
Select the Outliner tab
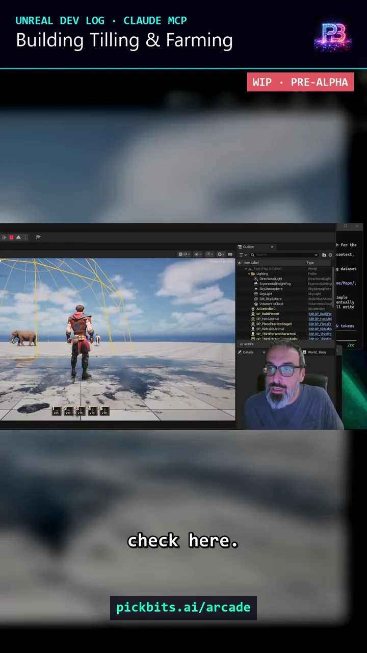[248, 247]
